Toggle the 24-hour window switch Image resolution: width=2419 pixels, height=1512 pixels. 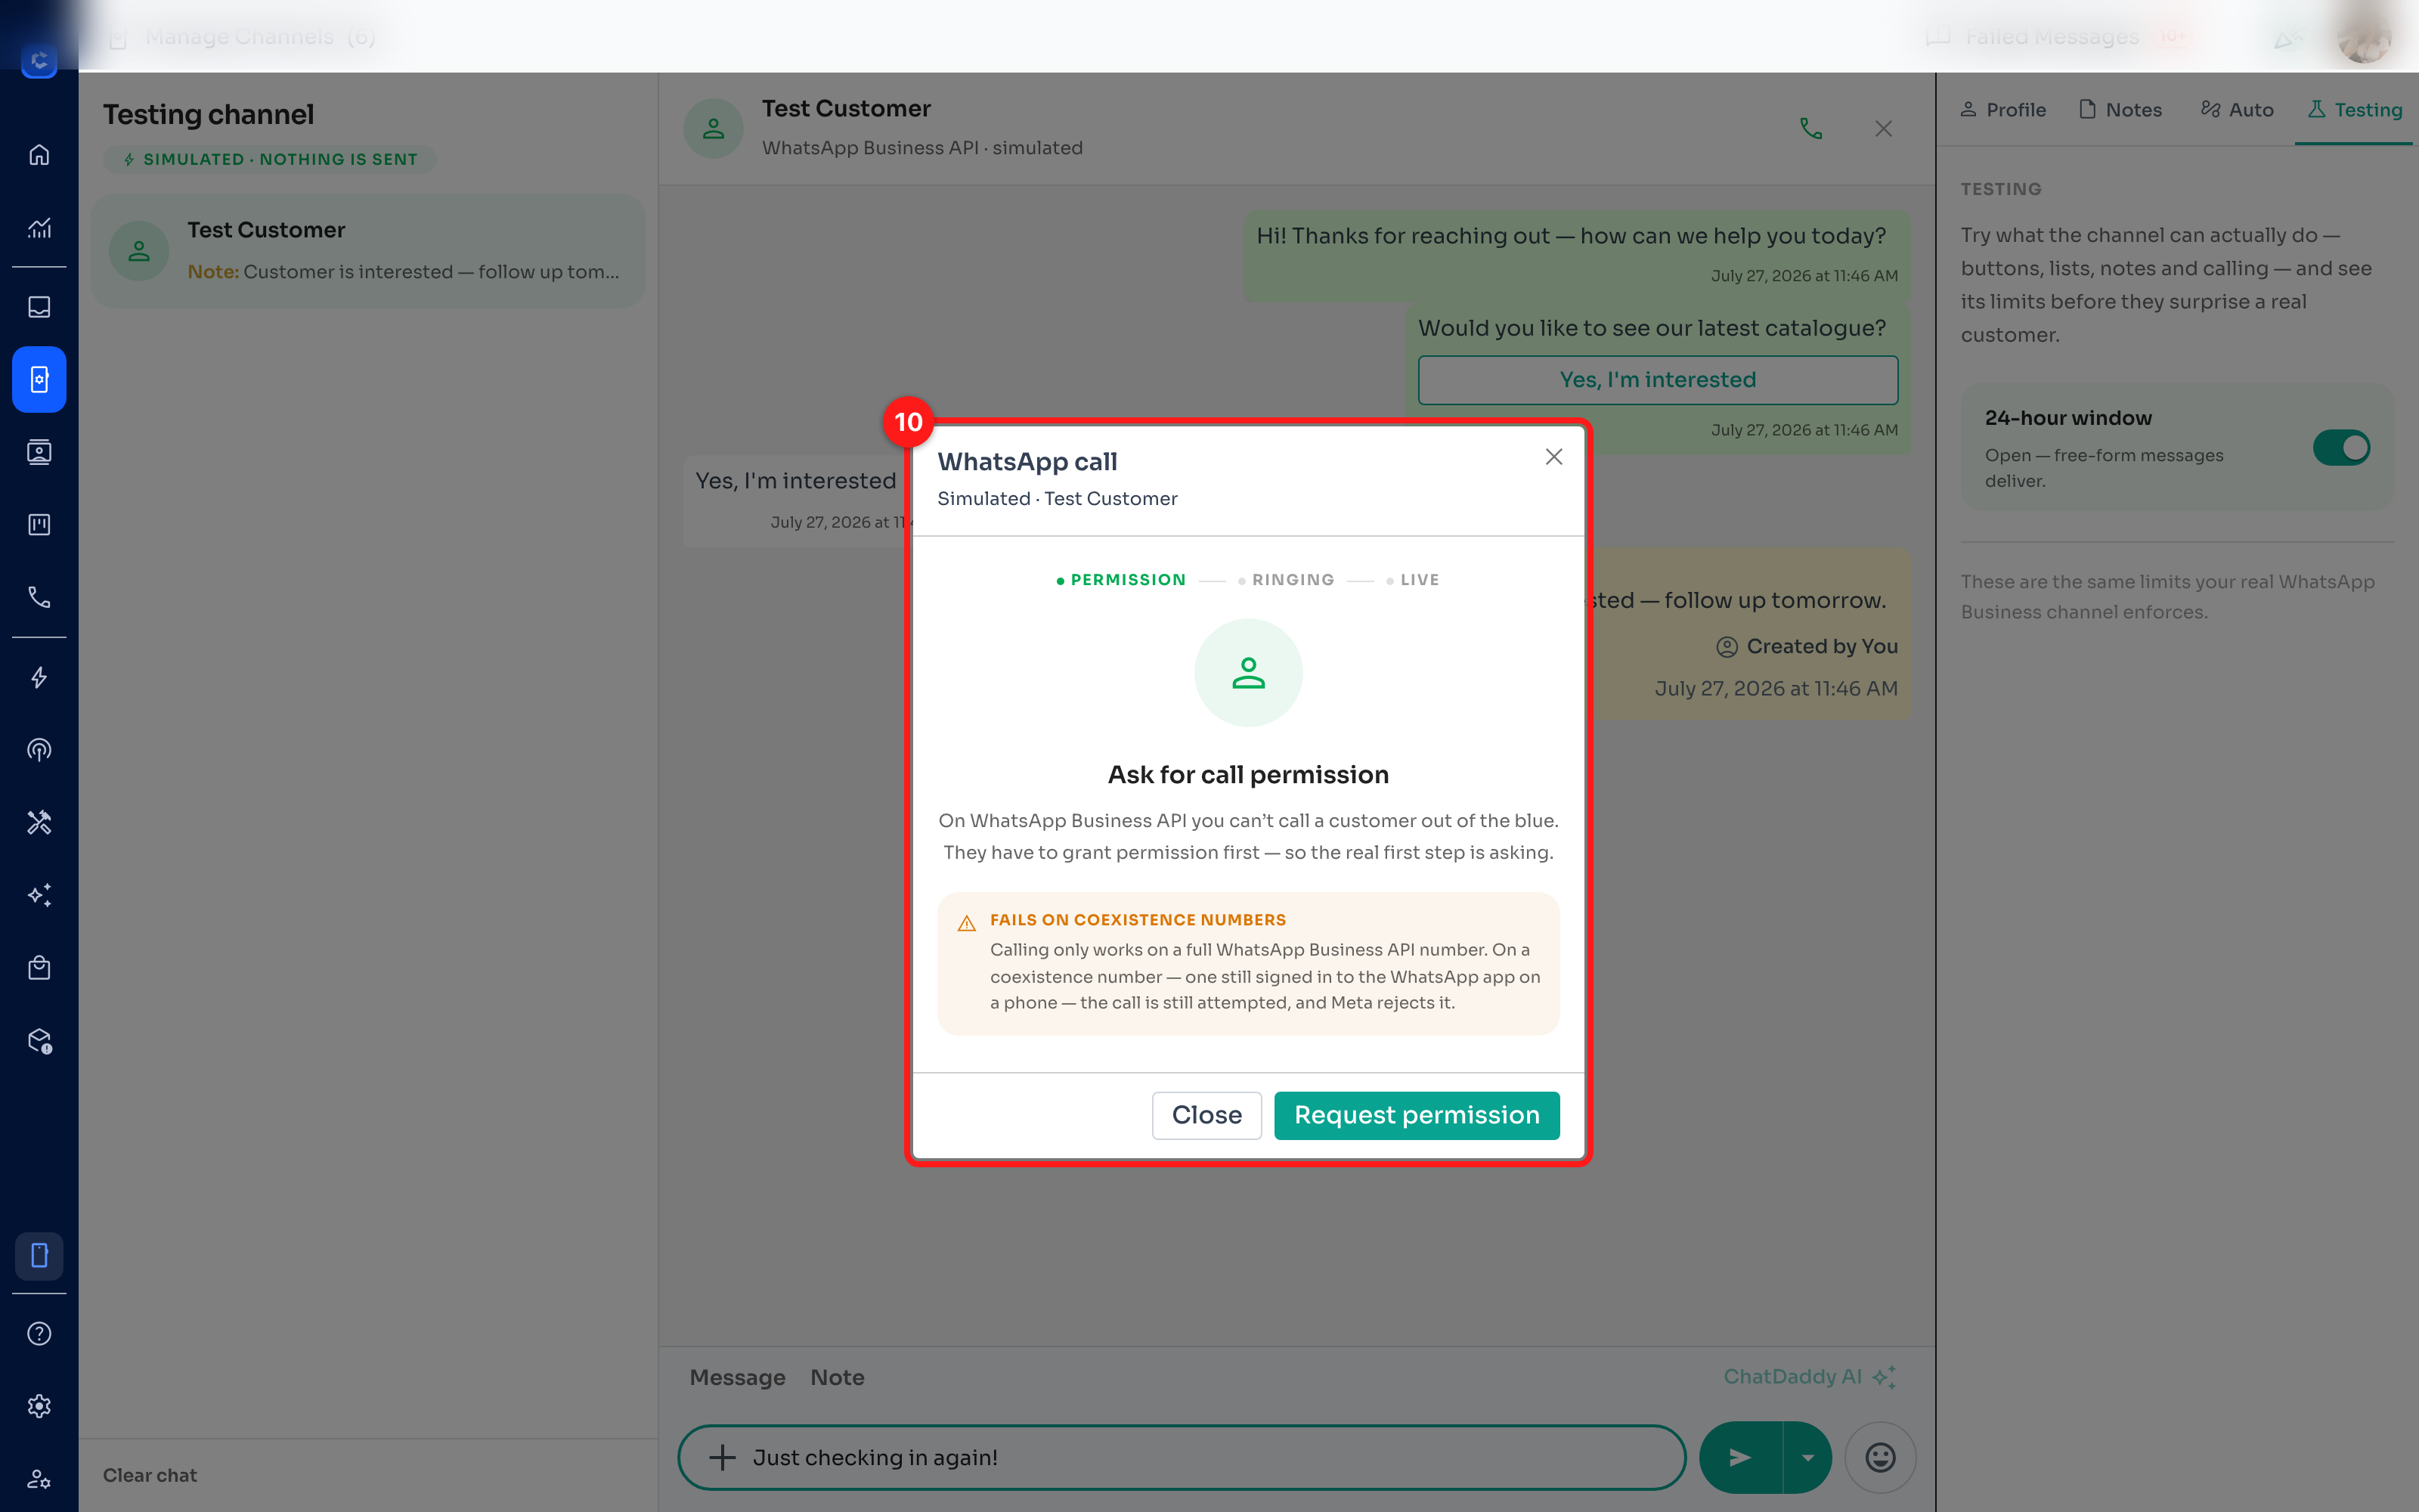tap(2341, 447)
